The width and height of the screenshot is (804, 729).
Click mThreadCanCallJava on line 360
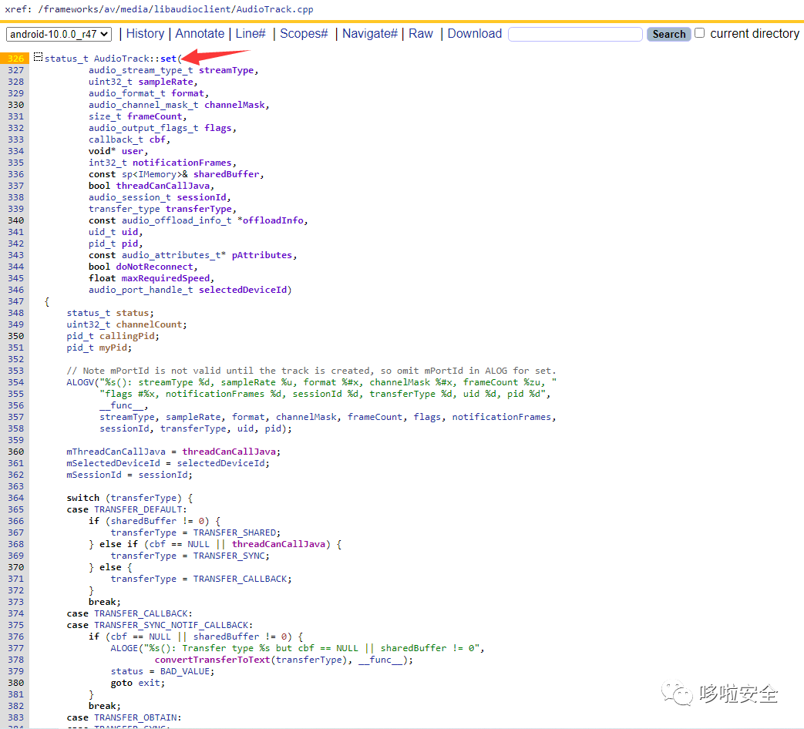point(116,452)
